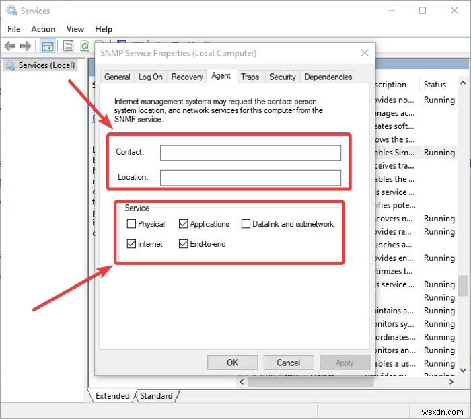Click the Forward arrow toolbar icon
This screenshot has width=471, height=419.
(x=26, y=46)
